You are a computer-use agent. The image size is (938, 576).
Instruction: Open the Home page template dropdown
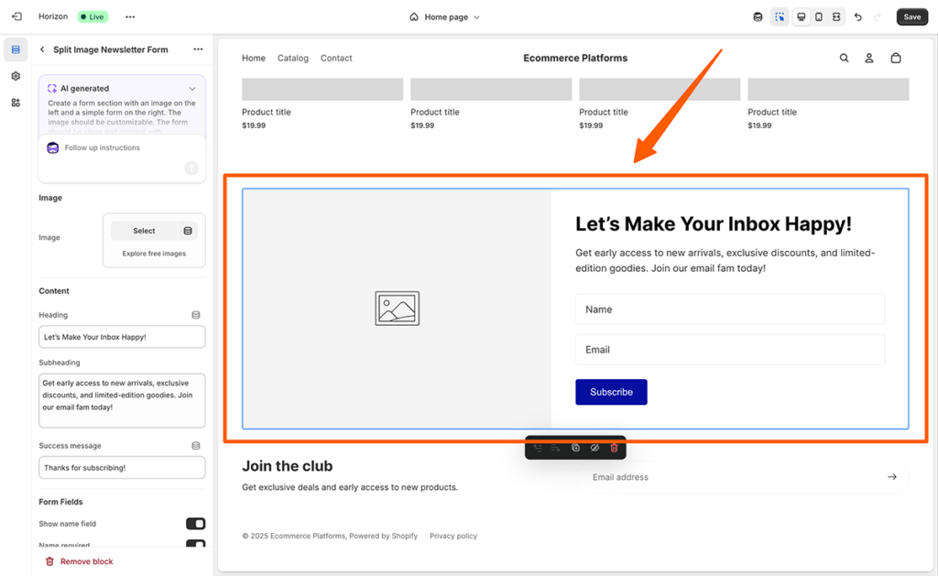(x=444, y=16)
